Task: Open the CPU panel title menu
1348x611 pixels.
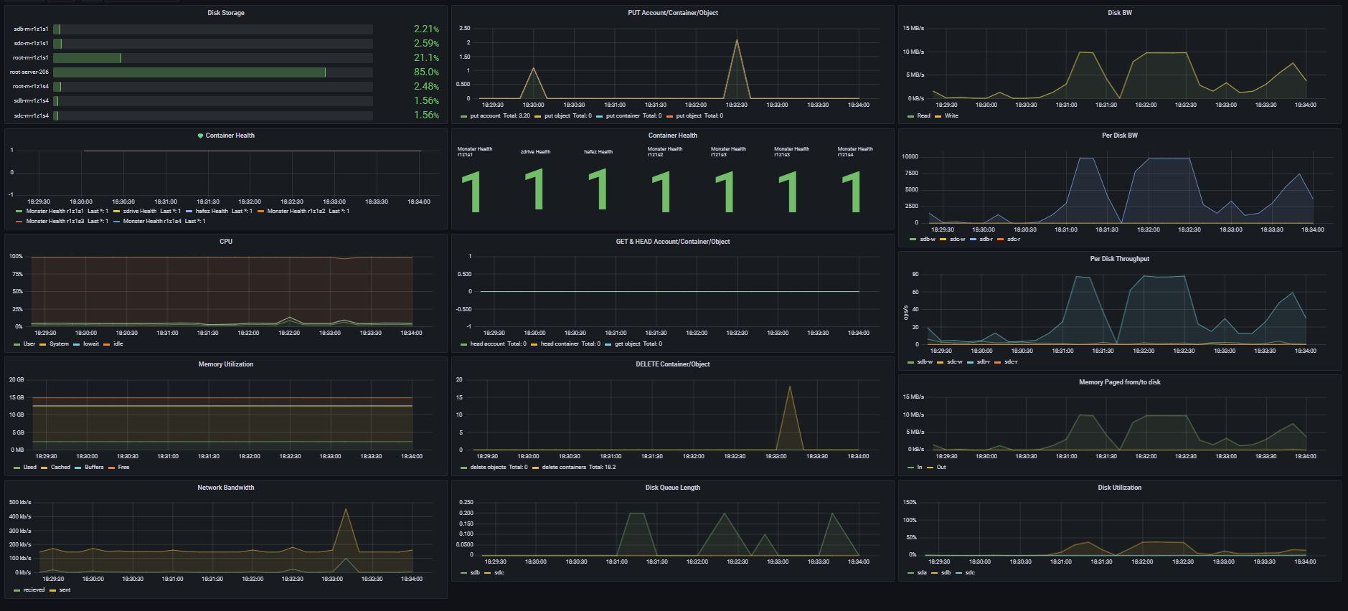Action: (226, 242)
